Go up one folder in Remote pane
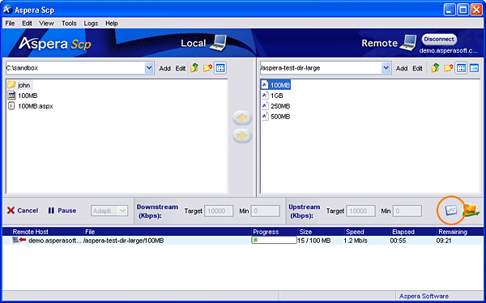Image resolution: width=486 pixels, height=303 pixels. 435,68
